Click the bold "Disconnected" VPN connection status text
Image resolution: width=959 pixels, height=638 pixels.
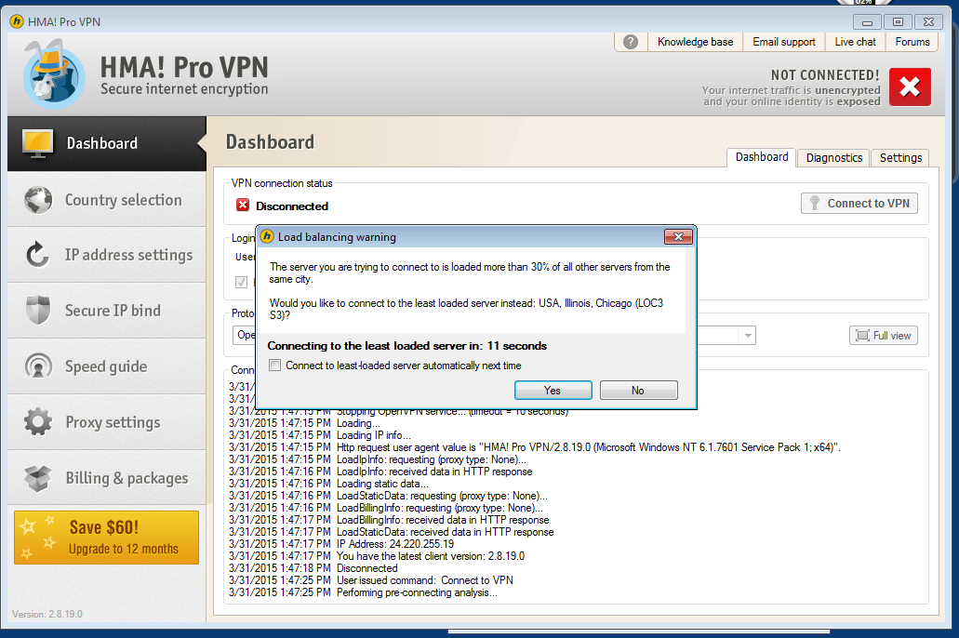click(x=292, y=206)
